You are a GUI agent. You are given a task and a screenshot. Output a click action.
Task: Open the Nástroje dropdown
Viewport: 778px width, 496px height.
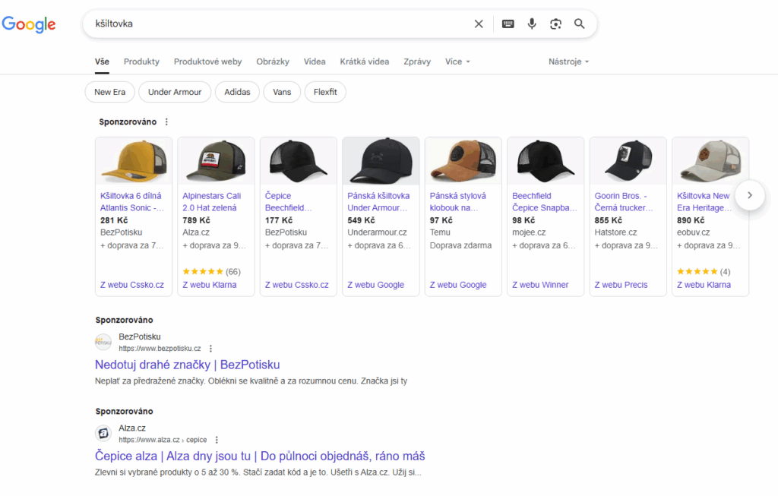pos(568,62)
